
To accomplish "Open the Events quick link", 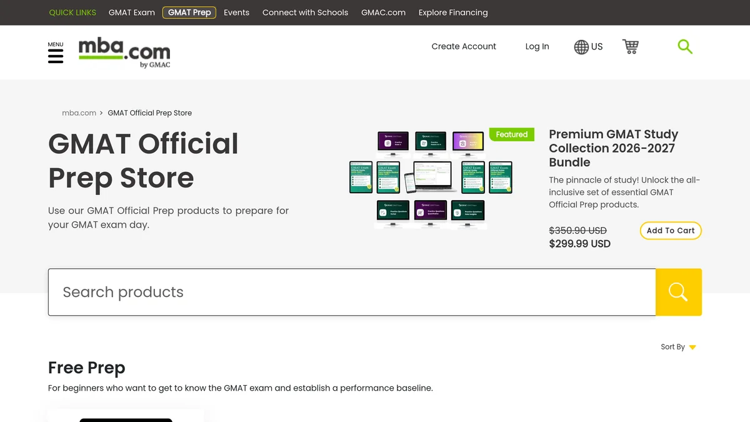I will [x=236, y=13].
